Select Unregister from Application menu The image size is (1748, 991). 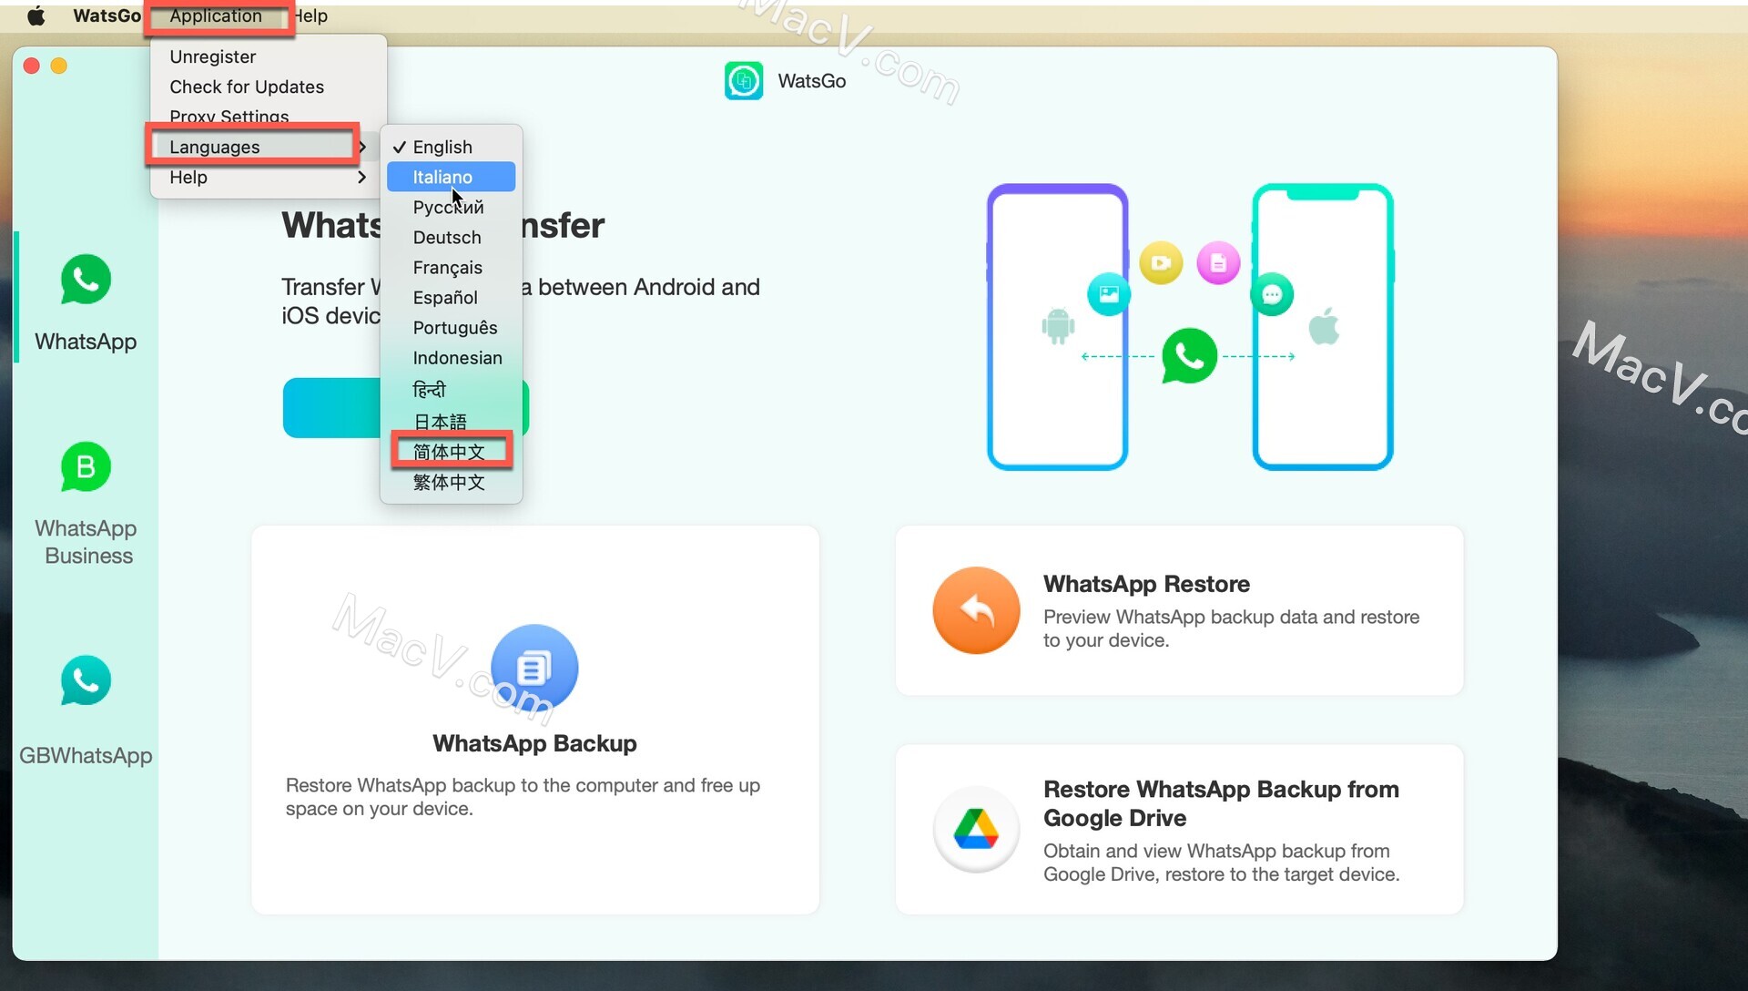coord(213,56)
